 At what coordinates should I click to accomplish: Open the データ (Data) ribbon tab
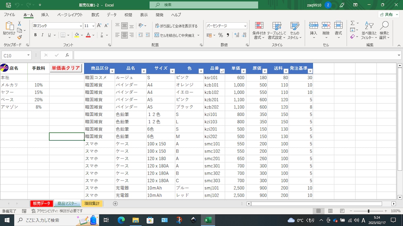[x=112, y=15]
